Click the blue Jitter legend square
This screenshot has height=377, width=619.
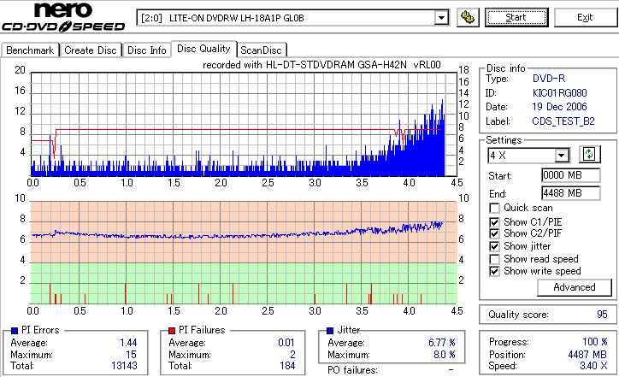coord(330,331)
